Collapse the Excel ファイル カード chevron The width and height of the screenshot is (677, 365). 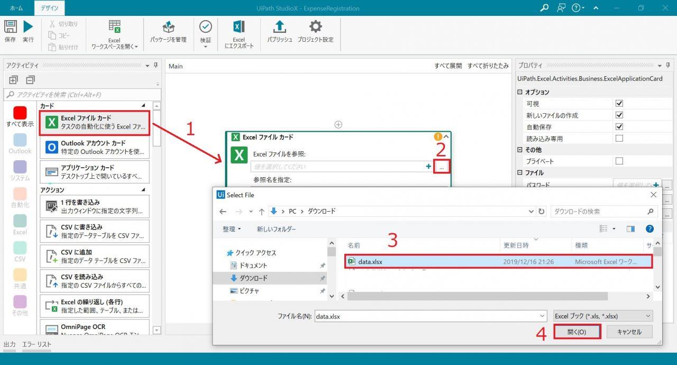[446, 137]
